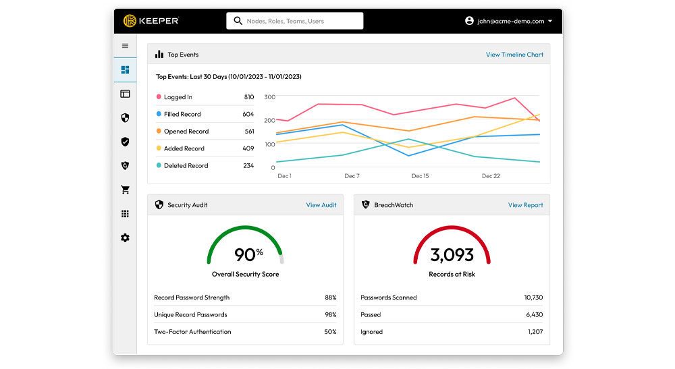The height and width of the screenshot is (369, 675).
Task: Click the Dec 15 axis label
Action: [420, 176]
